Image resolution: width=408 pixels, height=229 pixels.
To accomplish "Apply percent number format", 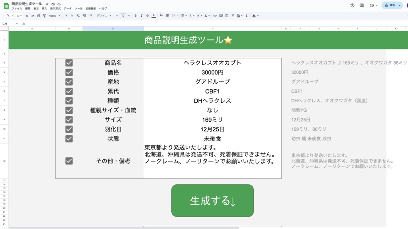I will click(72, 16).
